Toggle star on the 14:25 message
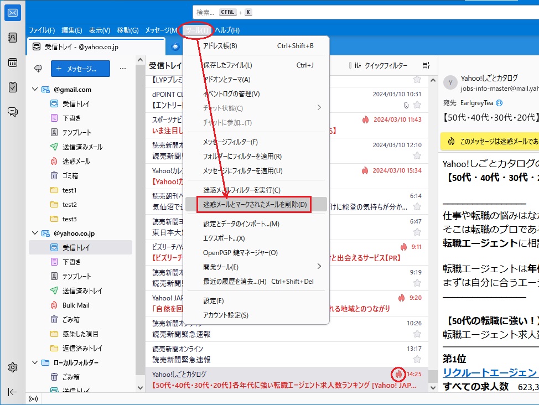539x405 pixels. click(417, 385)
